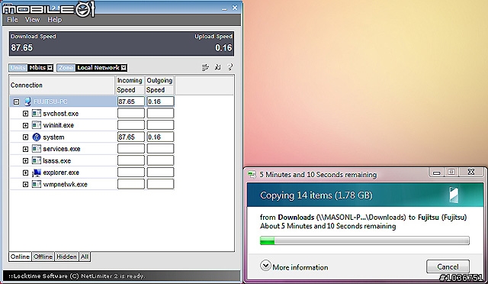
Task: Click the system process blue icon
Action: (x=37, y=137)
